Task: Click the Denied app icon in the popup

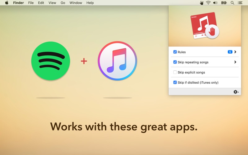Action: click(x=205, y=26)
